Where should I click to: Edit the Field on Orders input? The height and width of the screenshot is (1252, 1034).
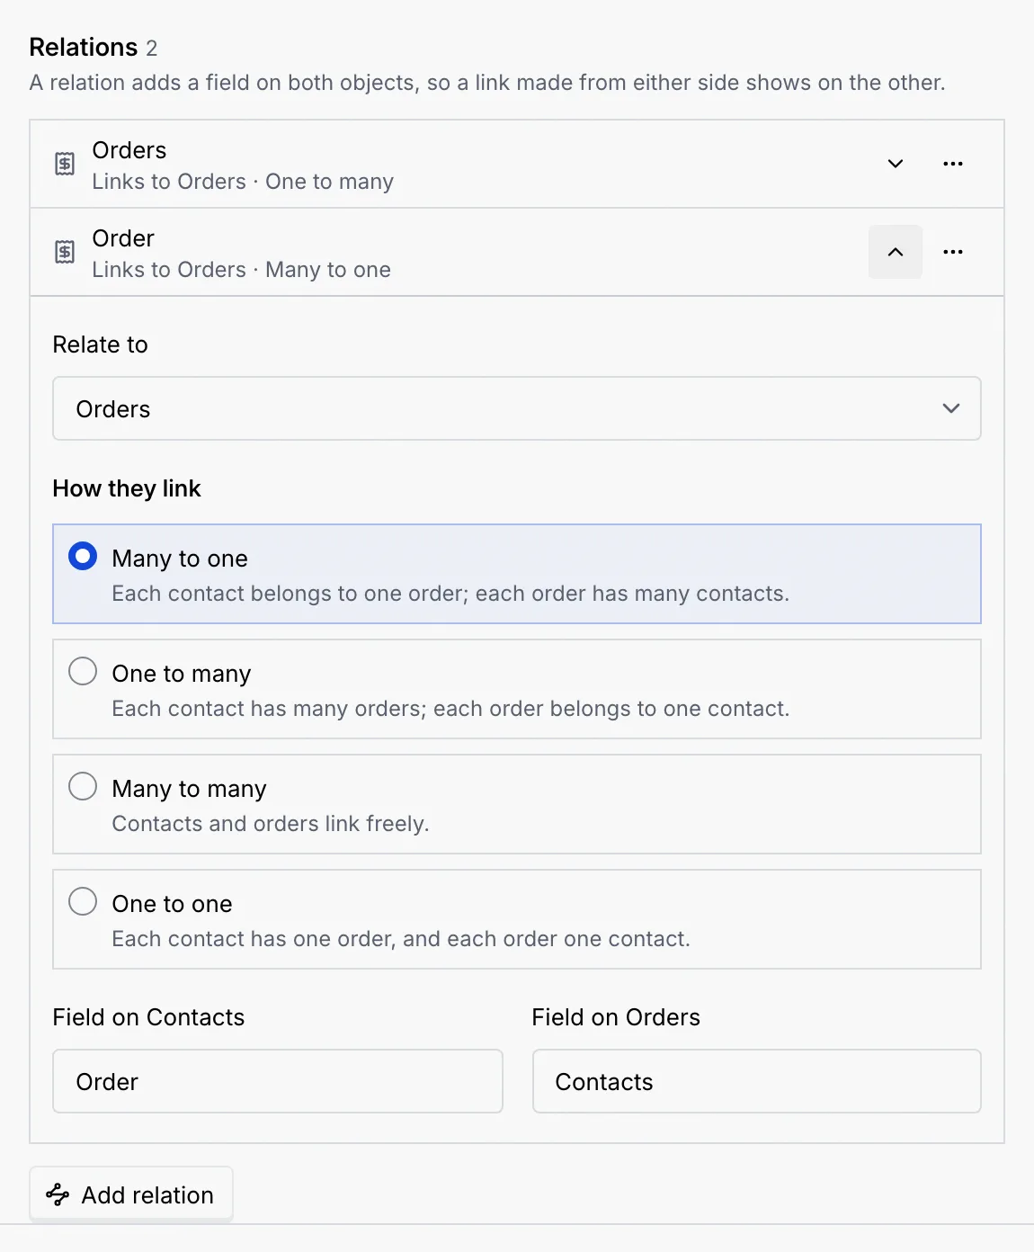757,1081
